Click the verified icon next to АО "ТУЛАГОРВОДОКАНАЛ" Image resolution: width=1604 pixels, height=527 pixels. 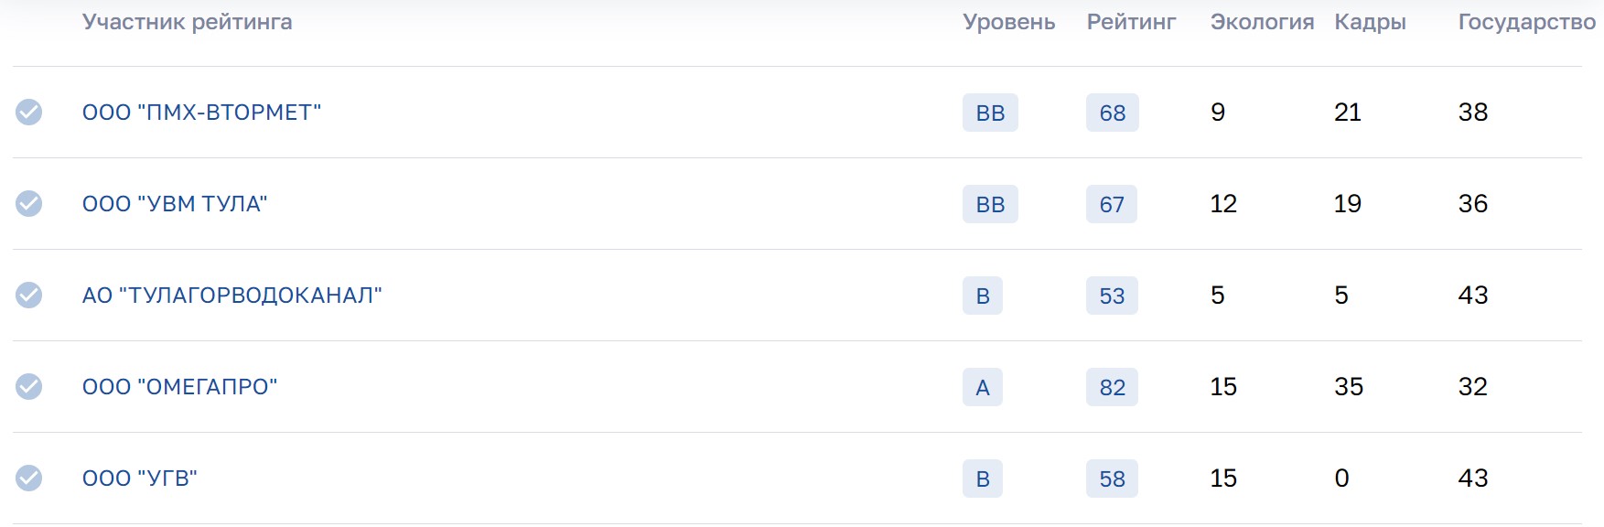(x=29, y=296)
